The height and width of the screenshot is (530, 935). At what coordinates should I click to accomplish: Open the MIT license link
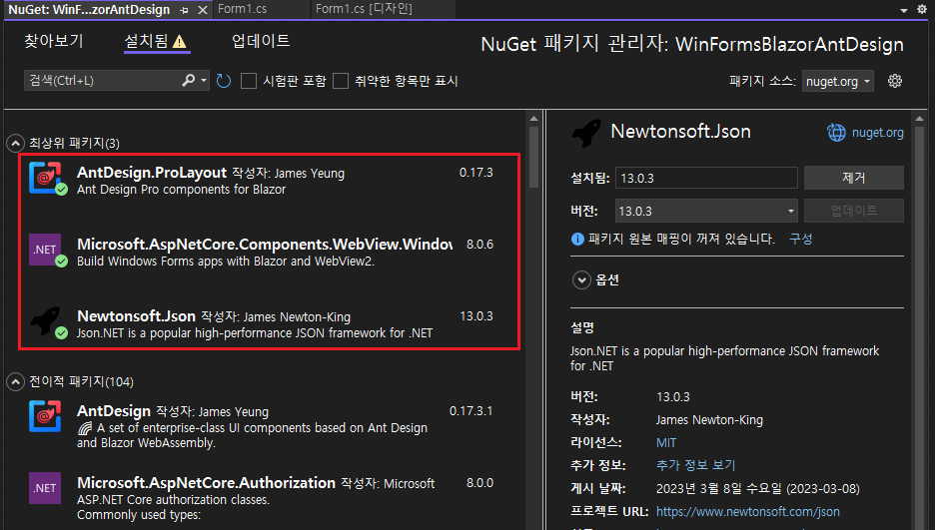[666, 442]
